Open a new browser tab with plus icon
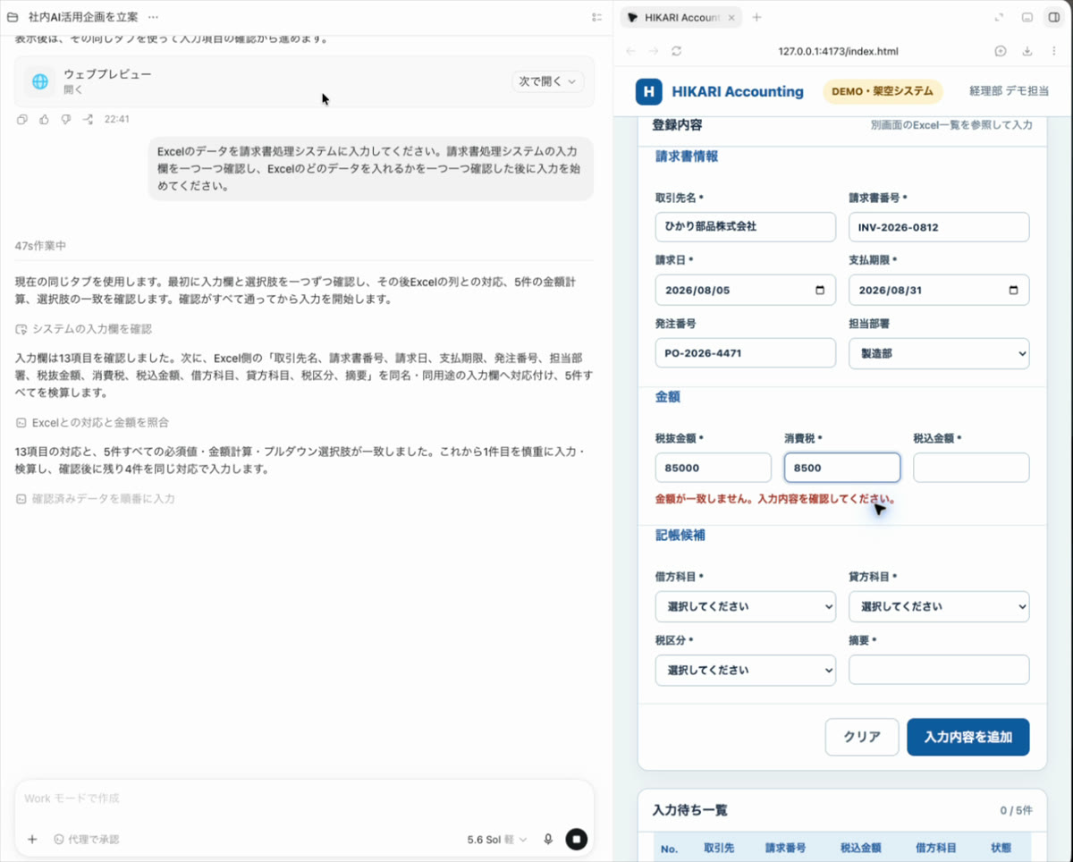 (756, 17)
